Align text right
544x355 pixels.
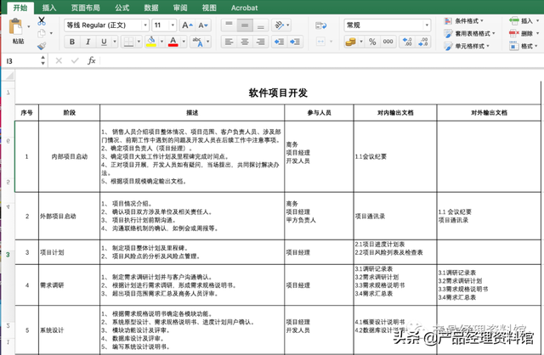coord(261,42)
